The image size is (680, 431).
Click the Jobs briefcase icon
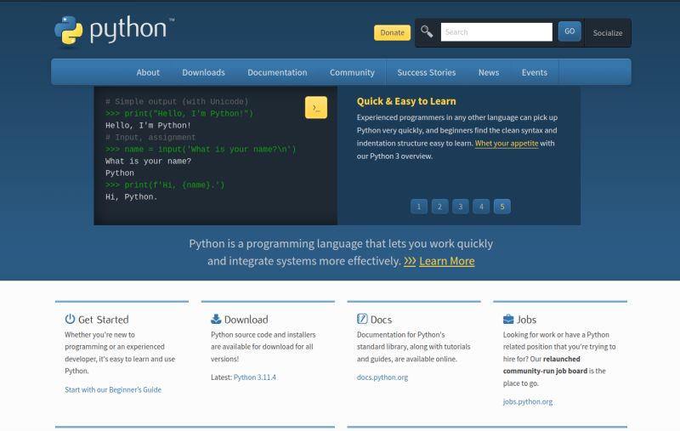click(508, 320)
